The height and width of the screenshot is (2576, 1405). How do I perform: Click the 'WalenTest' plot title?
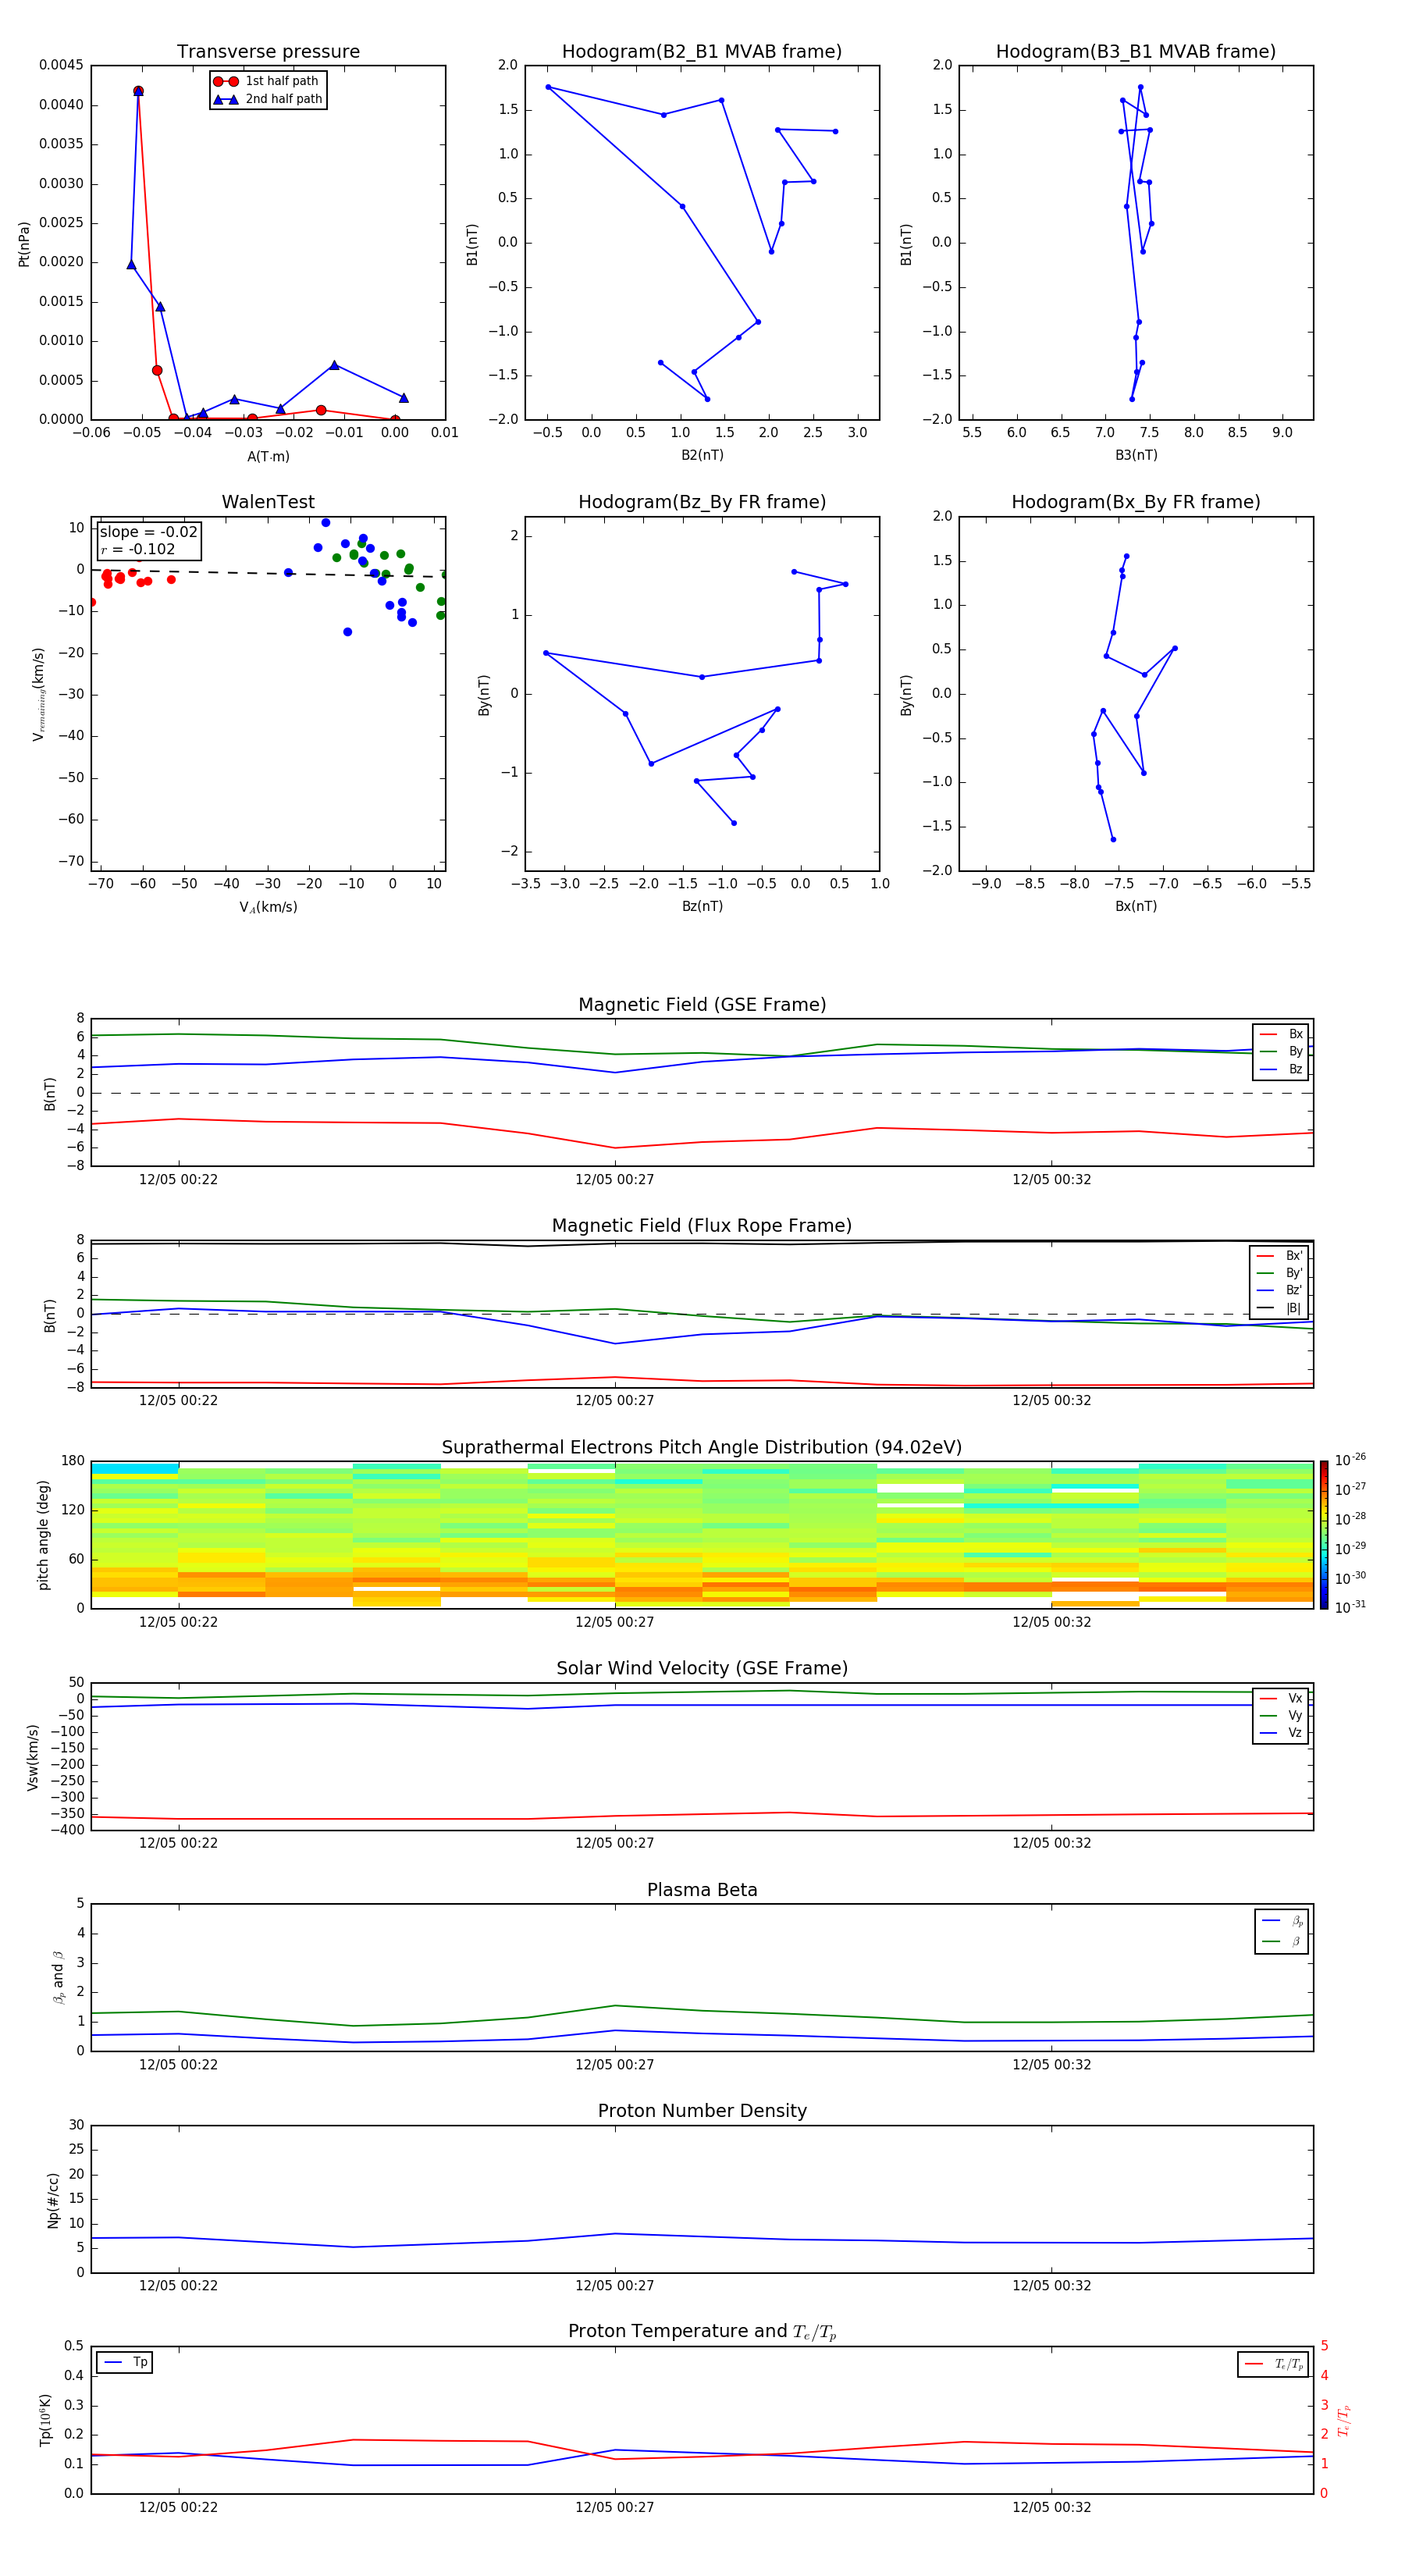[x=268, y=502]
